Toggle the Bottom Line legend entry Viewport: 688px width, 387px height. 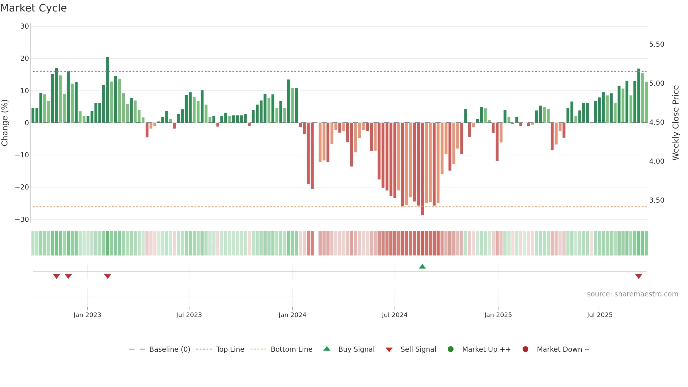click(282, 349)
